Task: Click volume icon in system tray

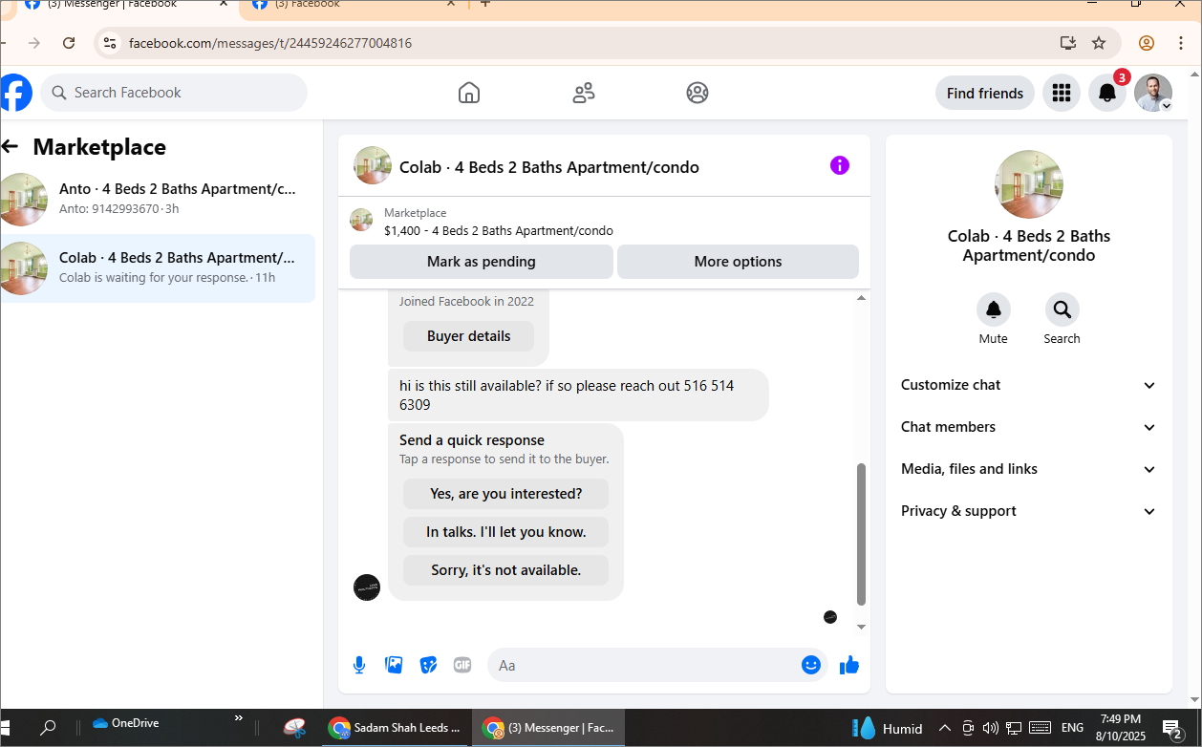Action: point(990,728)
